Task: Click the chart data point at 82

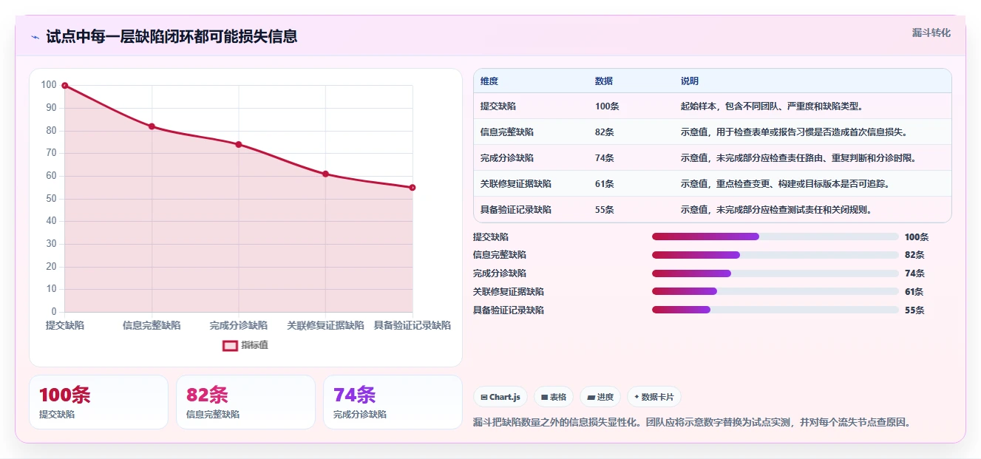Action: 152,126
